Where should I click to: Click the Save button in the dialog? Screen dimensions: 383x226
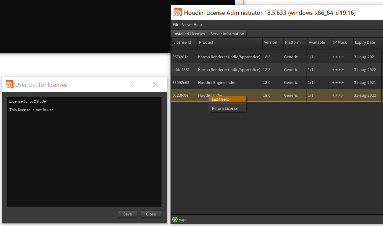tap(128, 214)
